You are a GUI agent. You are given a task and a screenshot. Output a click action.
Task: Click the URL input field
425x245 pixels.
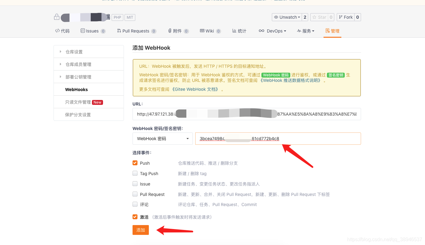247,114
